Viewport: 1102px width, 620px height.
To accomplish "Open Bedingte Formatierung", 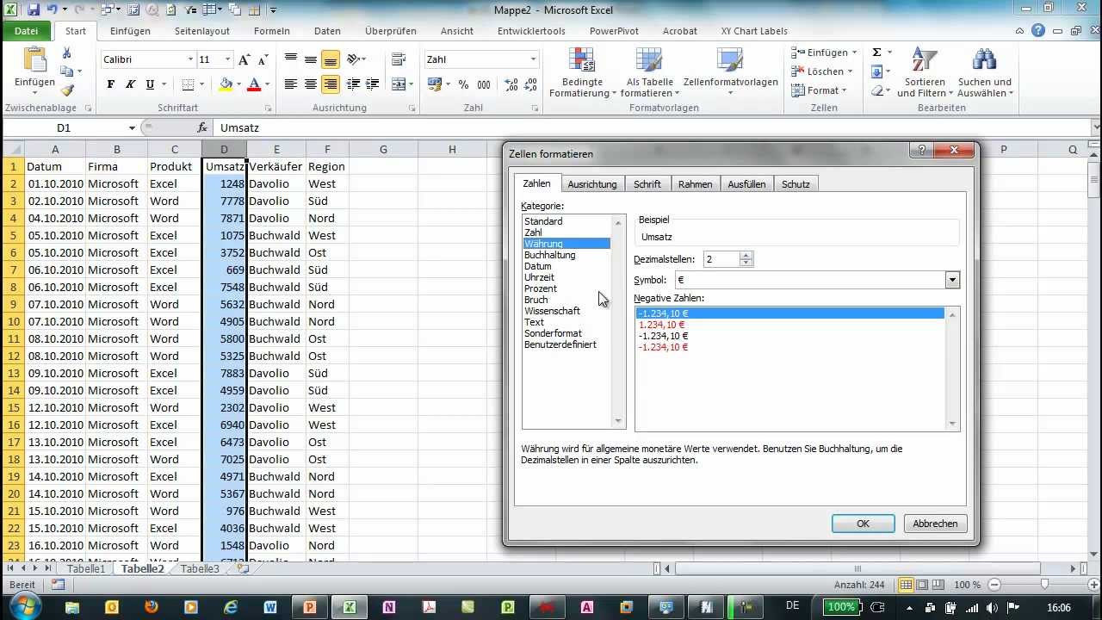I will point(583,73).
